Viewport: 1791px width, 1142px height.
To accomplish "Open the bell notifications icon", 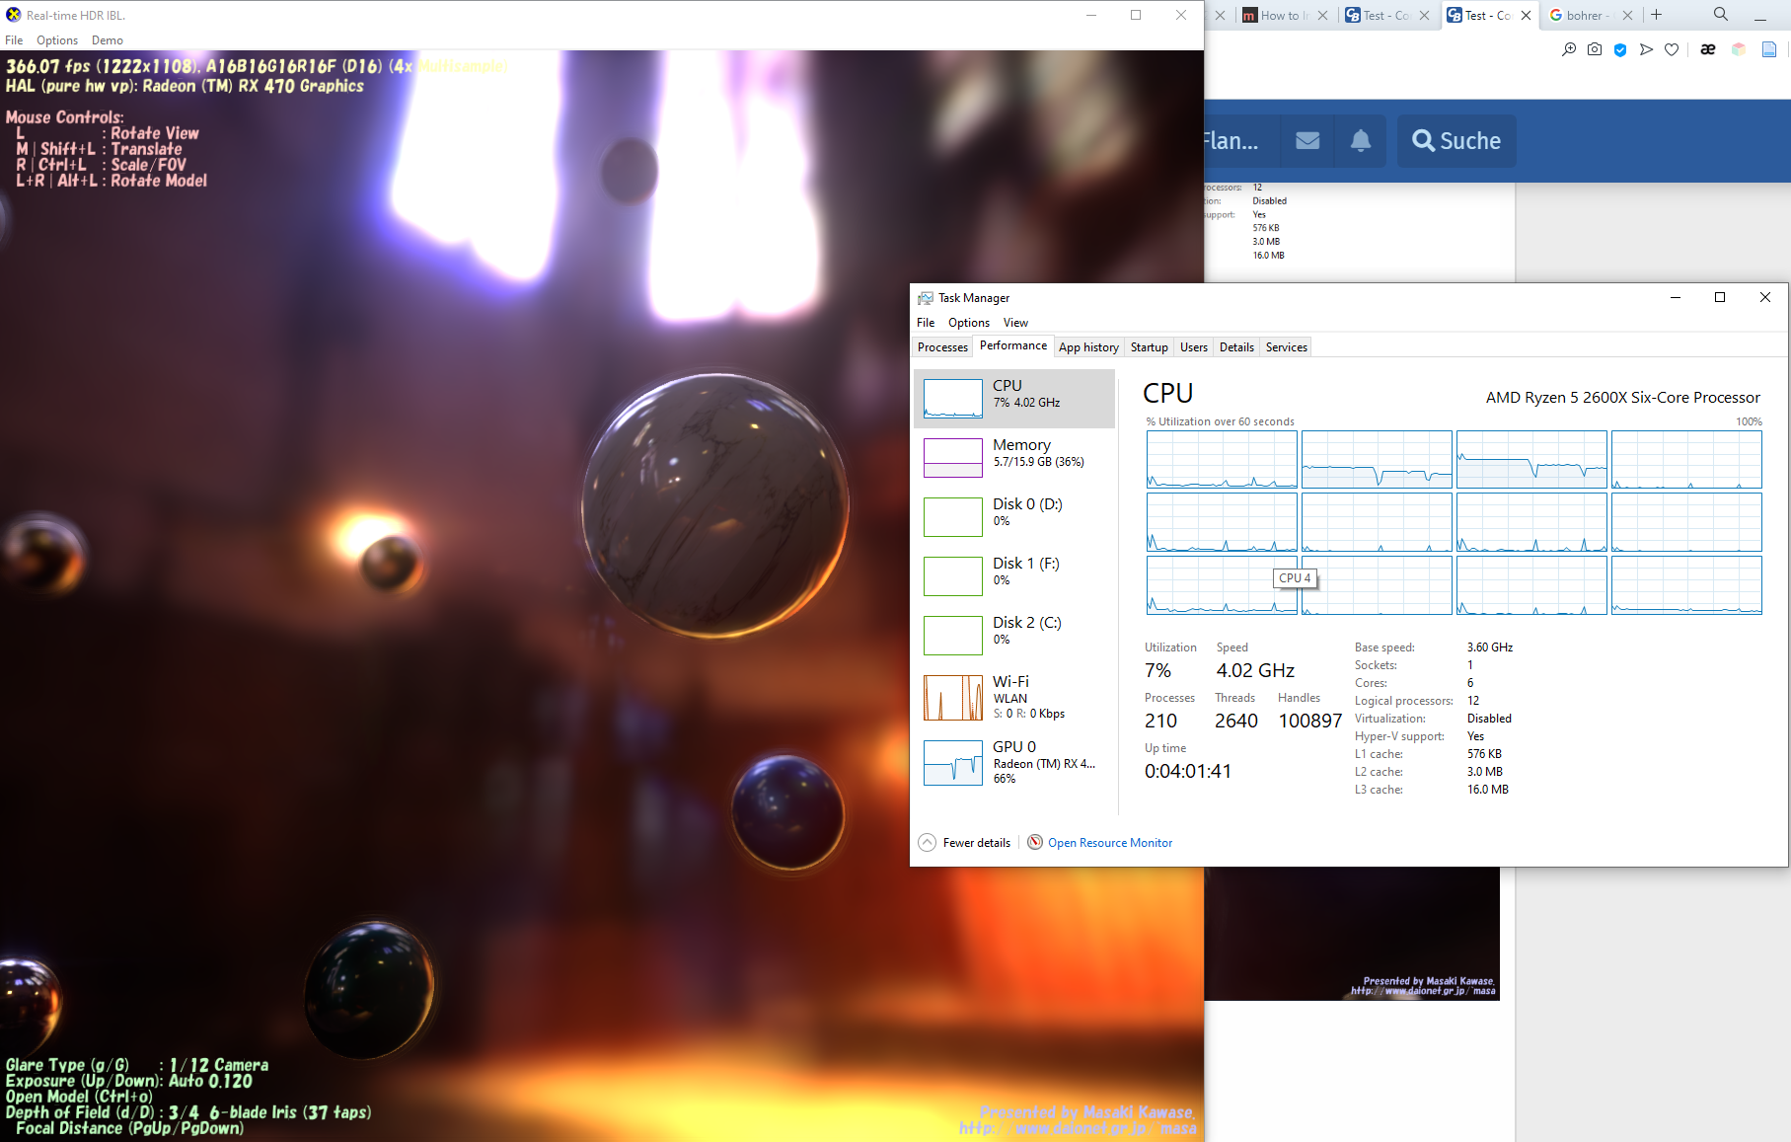I will pos(1361,140).
